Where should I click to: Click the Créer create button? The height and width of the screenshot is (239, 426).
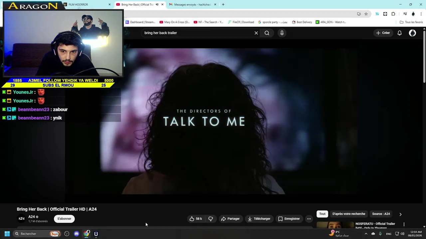coord(383,33)
